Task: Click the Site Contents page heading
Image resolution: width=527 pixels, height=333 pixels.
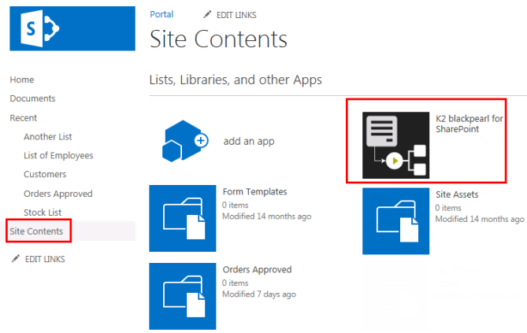Action: 218,39
